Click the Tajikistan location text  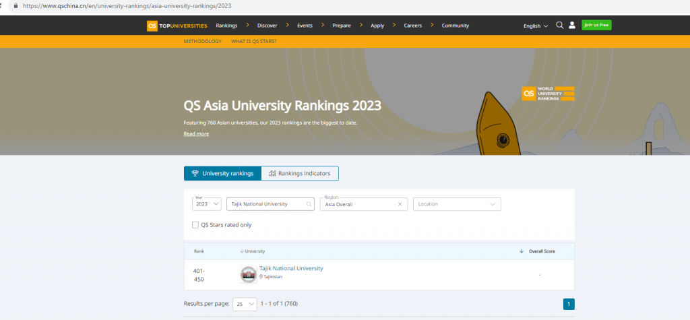click(273, 277)
